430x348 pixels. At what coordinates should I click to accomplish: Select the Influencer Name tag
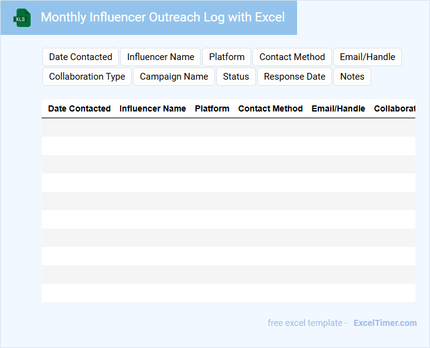tap(160, 57)
